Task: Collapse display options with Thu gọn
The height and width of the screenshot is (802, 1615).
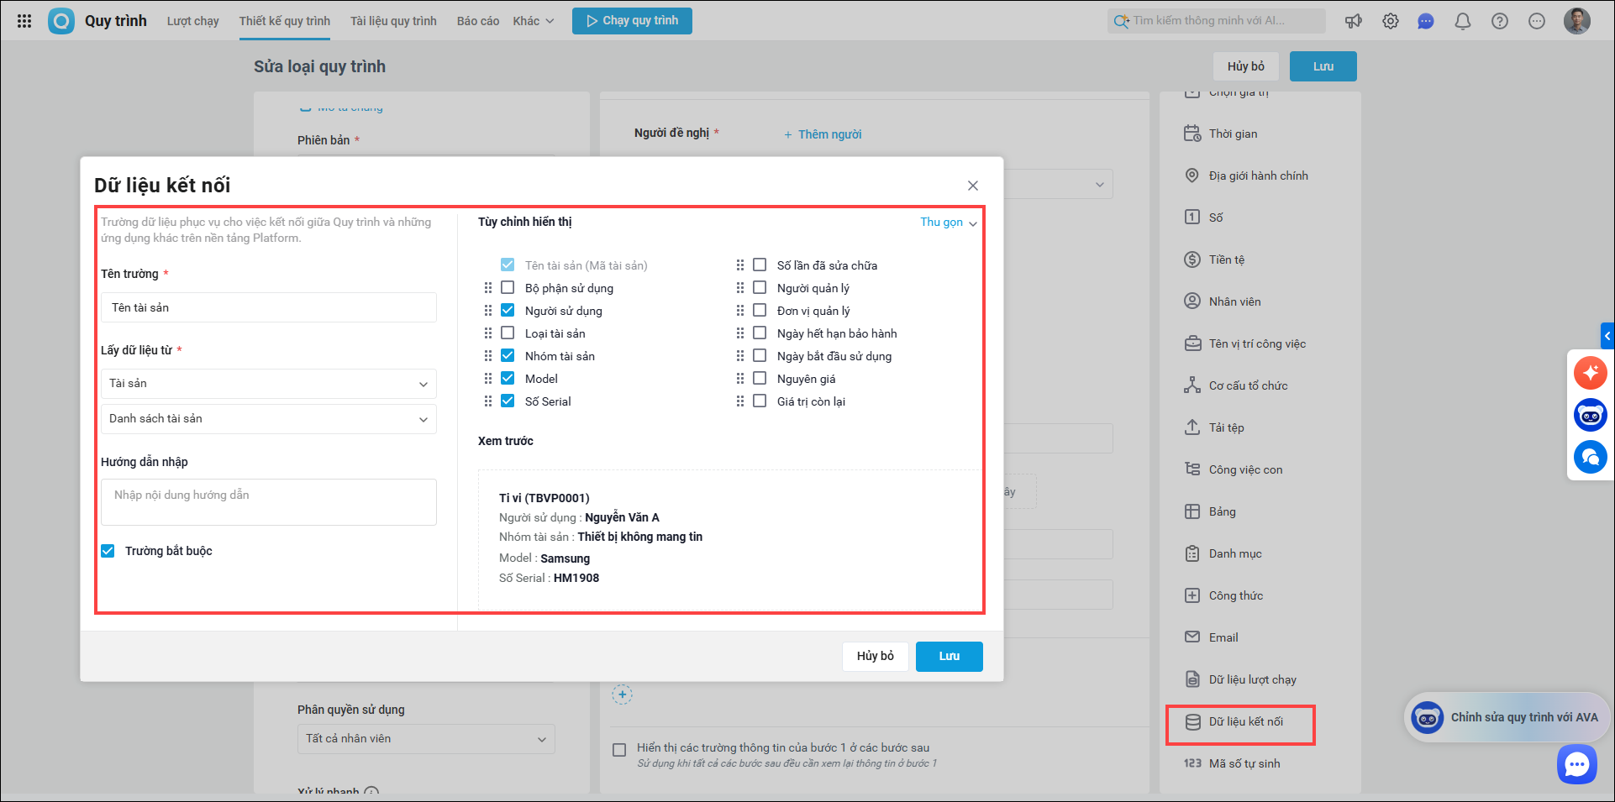Action: tap(949, 223)
